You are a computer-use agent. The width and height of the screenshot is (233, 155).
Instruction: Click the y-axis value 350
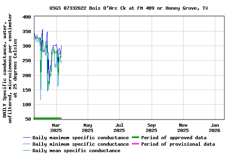click(27, 31)
